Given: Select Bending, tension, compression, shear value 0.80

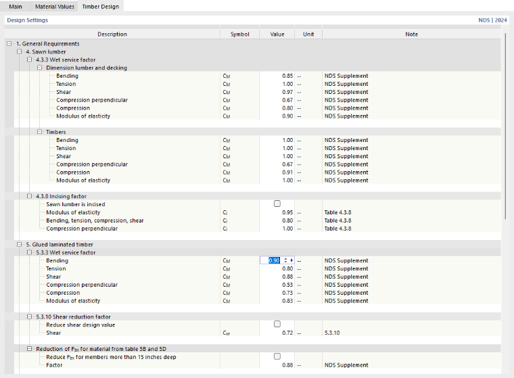Looking at the screenshot, I should 287,220.
